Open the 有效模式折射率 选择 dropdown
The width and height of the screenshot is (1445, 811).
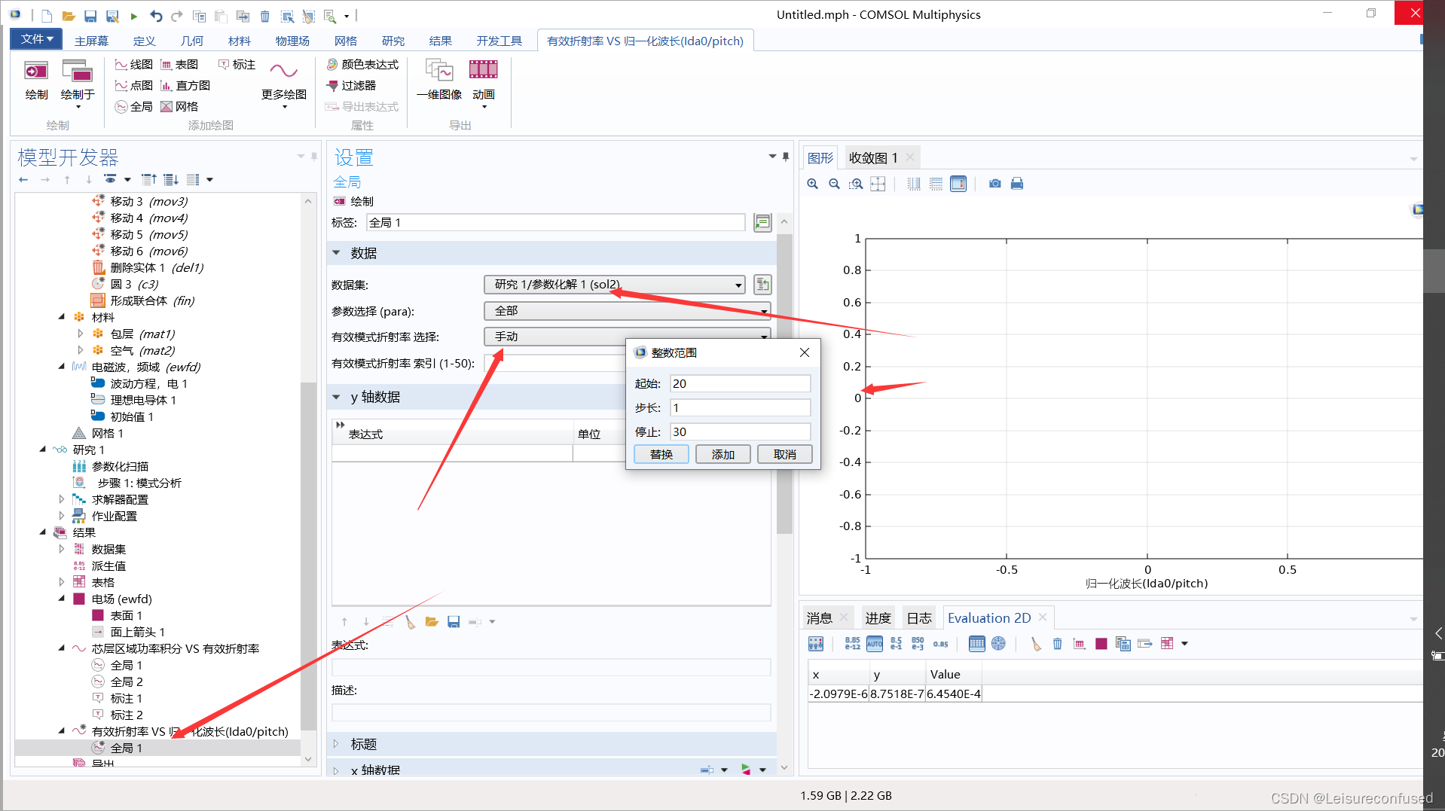(x=627, y=337)
